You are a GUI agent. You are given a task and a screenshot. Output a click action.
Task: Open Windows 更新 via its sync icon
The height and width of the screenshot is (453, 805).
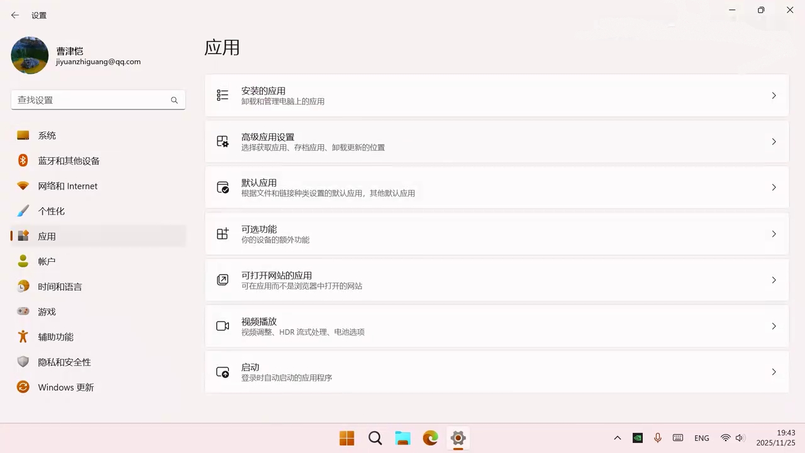[23, 388]
